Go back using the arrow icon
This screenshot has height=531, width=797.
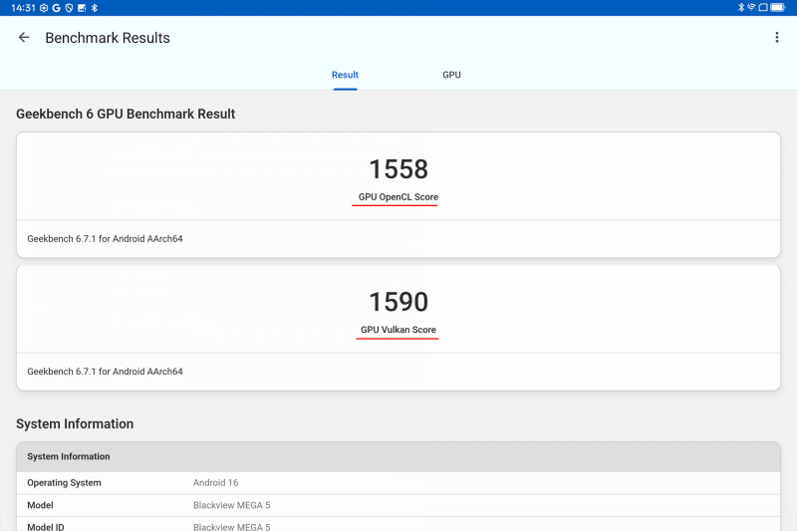click(x=24, y=38)
